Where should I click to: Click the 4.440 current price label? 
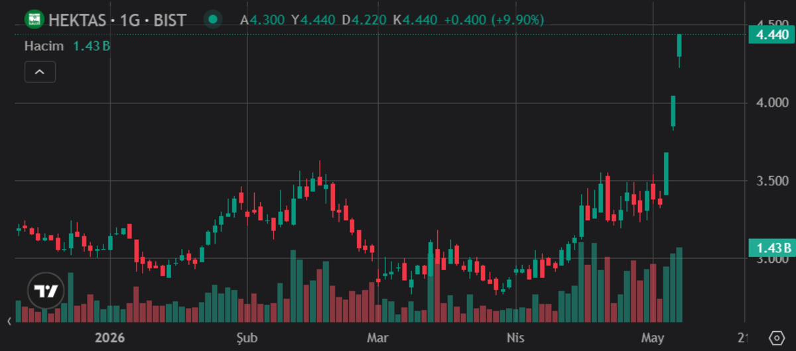point(770,34)
